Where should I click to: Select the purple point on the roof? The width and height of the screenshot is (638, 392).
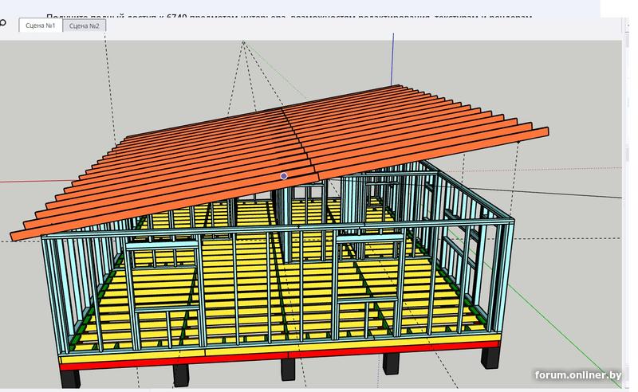[284, 175]
